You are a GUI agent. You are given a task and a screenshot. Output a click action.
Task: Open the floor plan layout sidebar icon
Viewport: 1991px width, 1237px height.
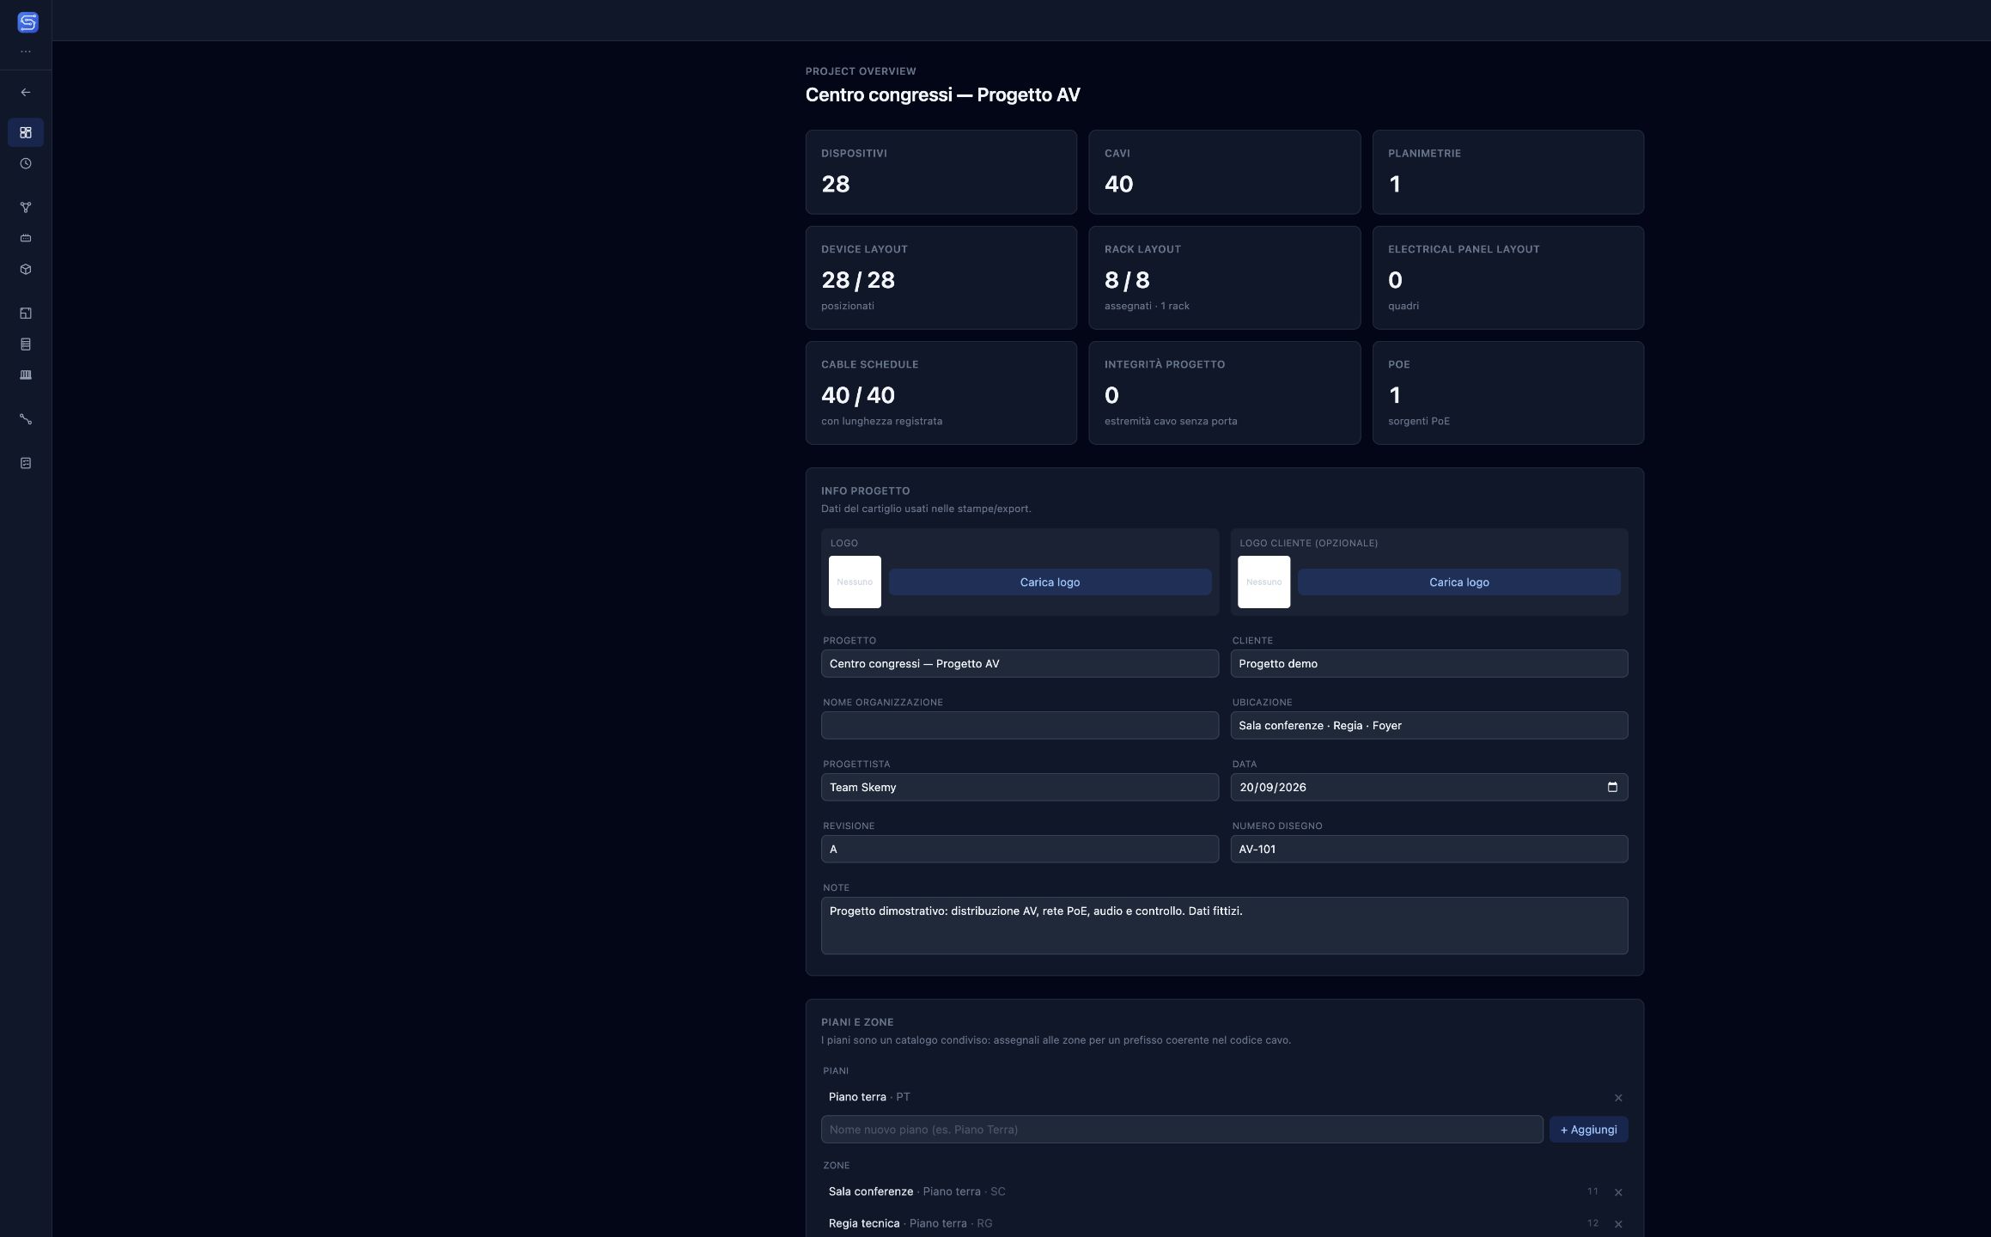26,314
